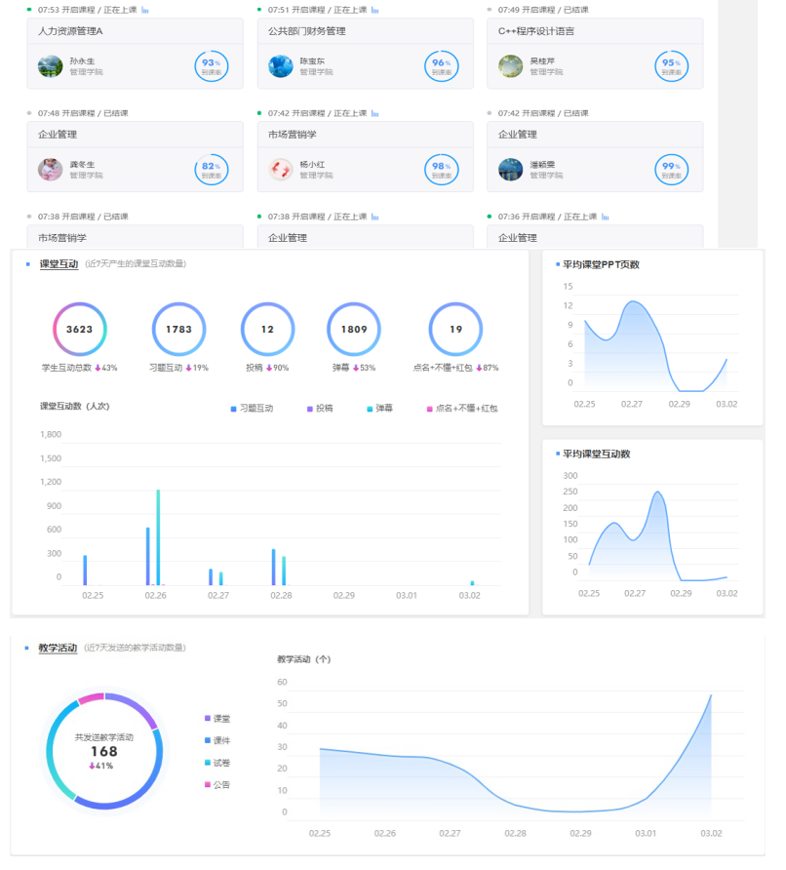This screenshot has height=870, width=786.
Task: Click donut chart center showing 168
Action: coord(104,751)
